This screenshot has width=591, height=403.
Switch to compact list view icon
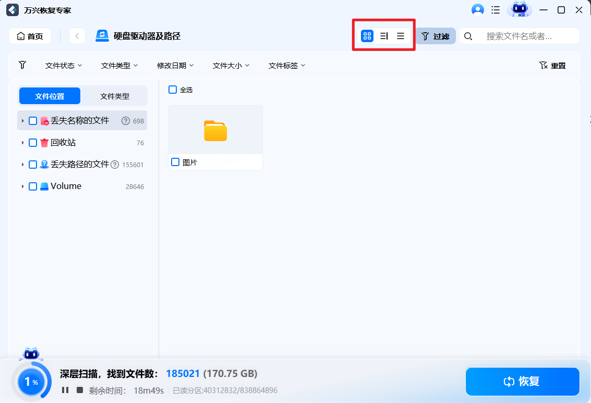coord(401,36)
